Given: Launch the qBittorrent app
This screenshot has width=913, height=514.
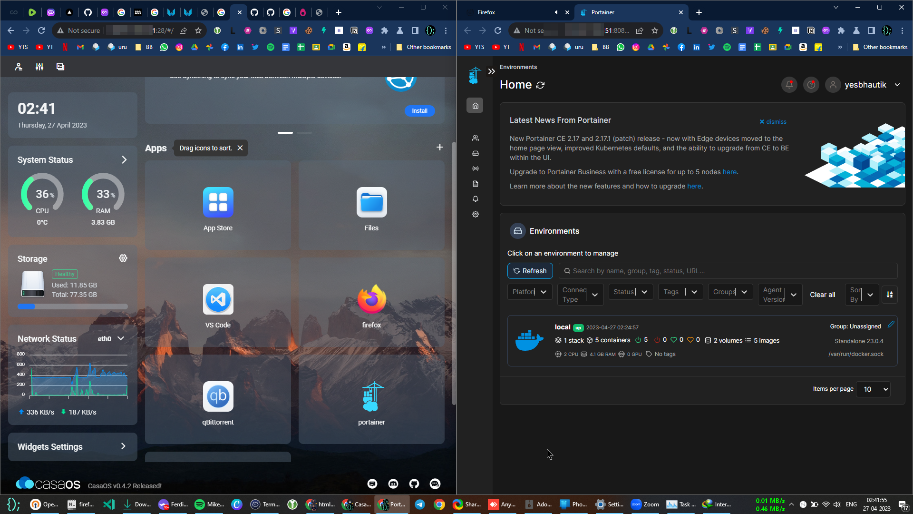Looking at the screenshot, I should pyautogui.click(x=218, y=396).
